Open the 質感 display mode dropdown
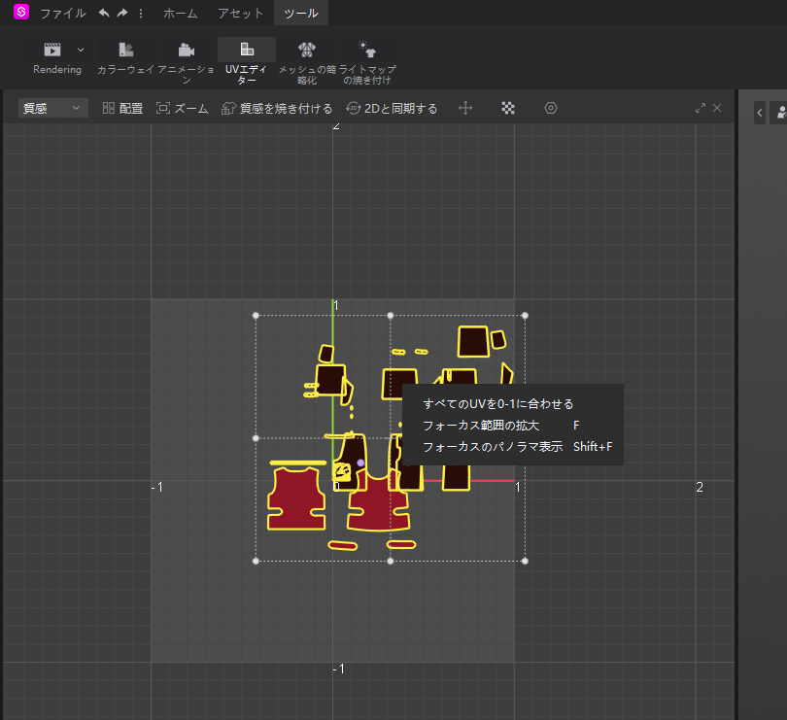 [51, 108]
